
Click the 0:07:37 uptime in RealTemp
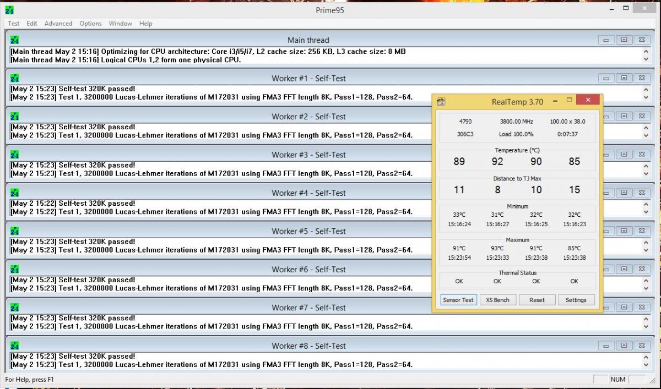pos(567,134)
